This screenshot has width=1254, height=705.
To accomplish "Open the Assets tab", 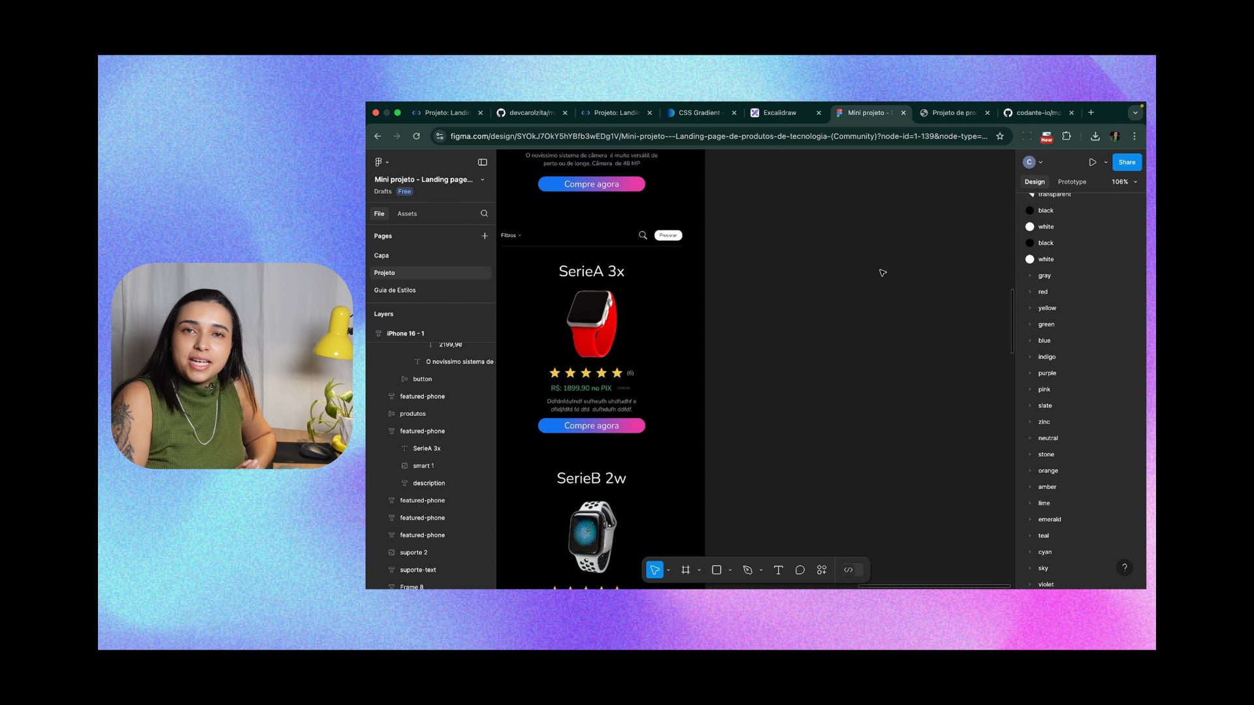I will coord(407,213).
